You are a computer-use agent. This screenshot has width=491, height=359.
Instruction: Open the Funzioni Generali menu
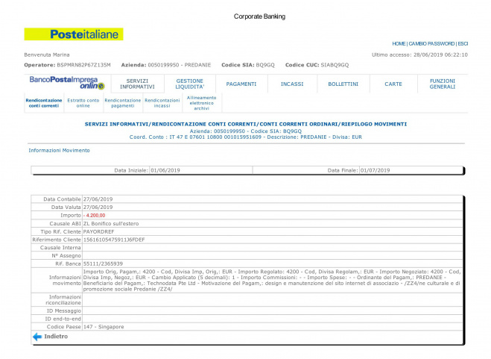443,84
